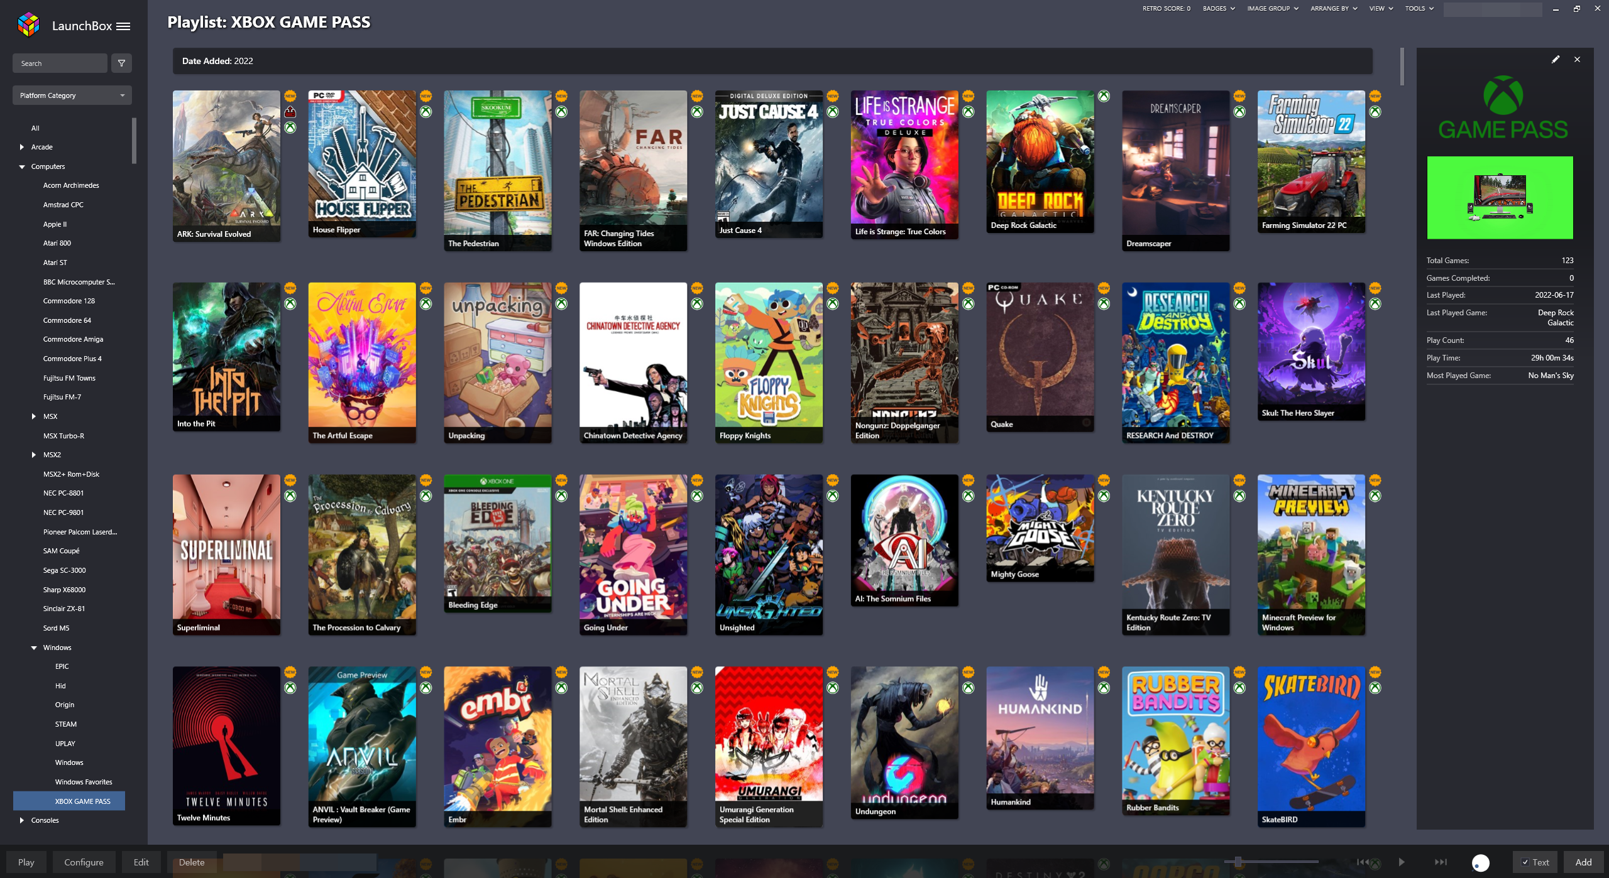
Task: Select Commodore Amiga in platform list
Action: 73,339
